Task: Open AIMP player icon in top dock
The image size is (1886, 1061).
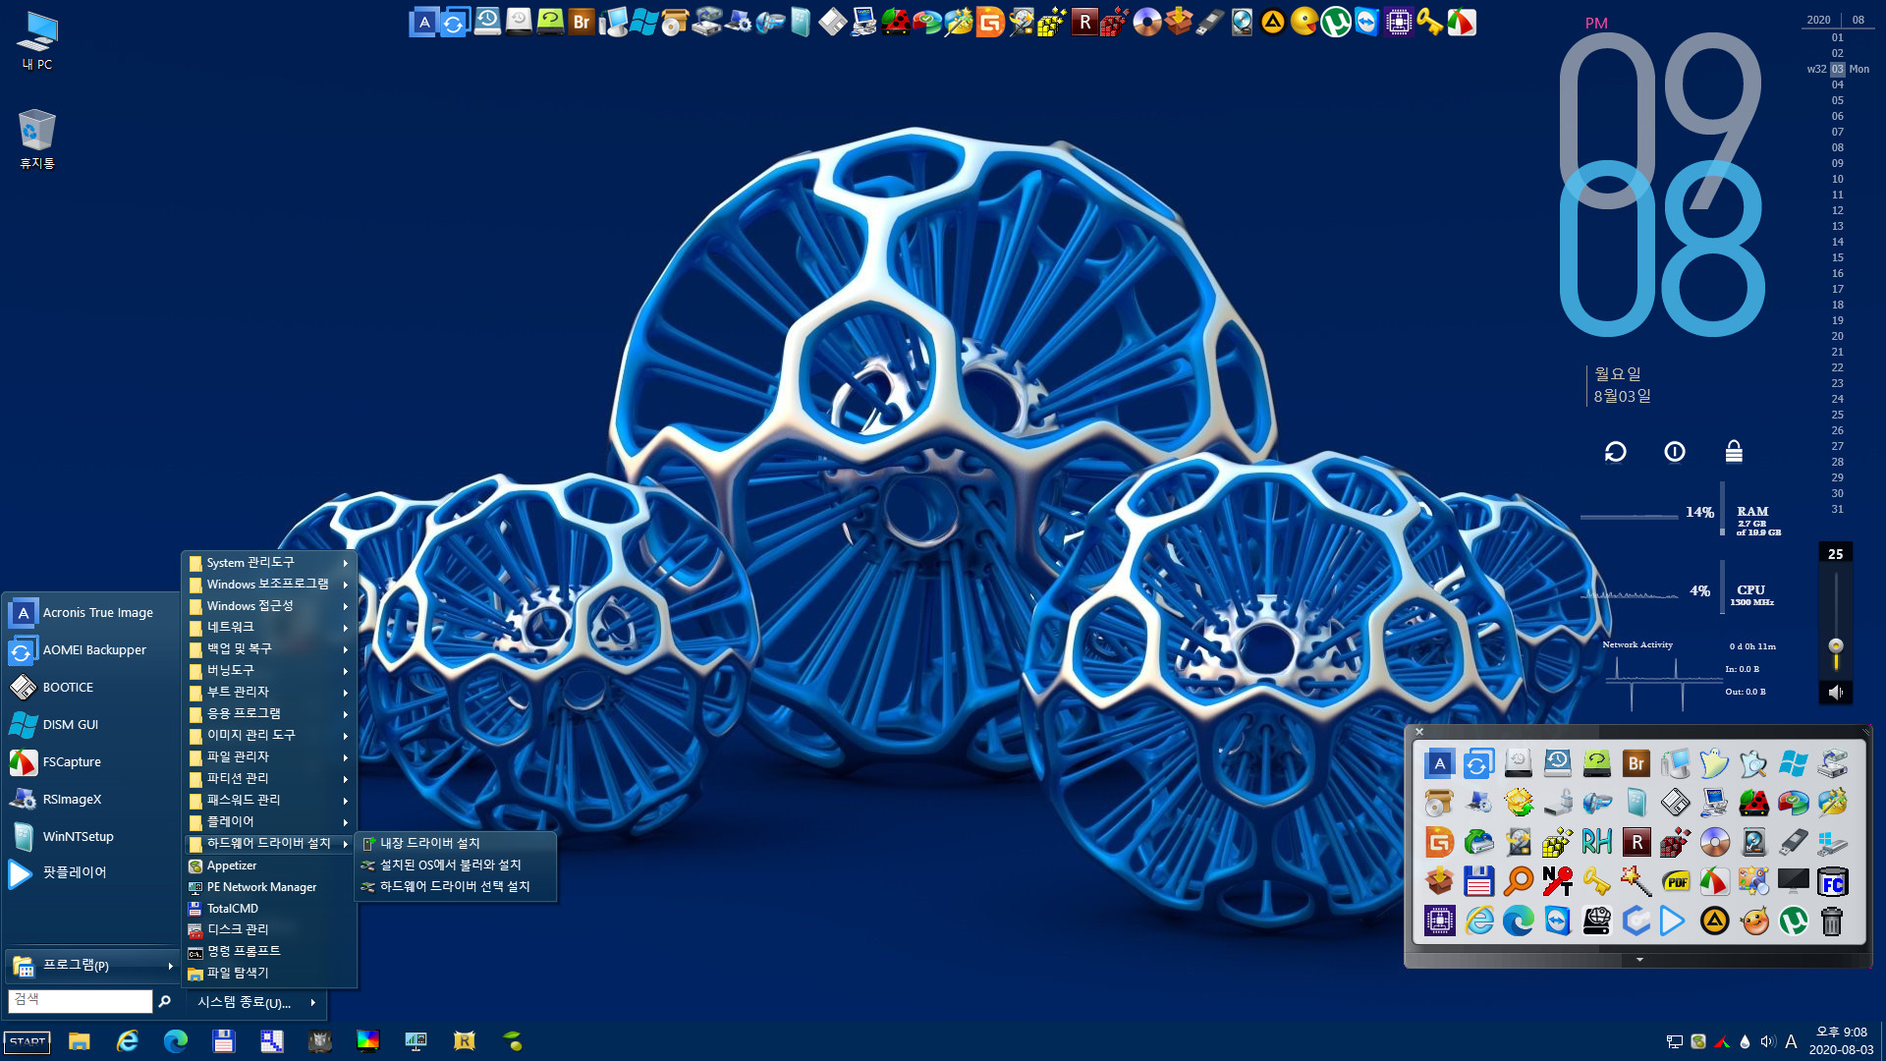Action: pos(1273,22)
